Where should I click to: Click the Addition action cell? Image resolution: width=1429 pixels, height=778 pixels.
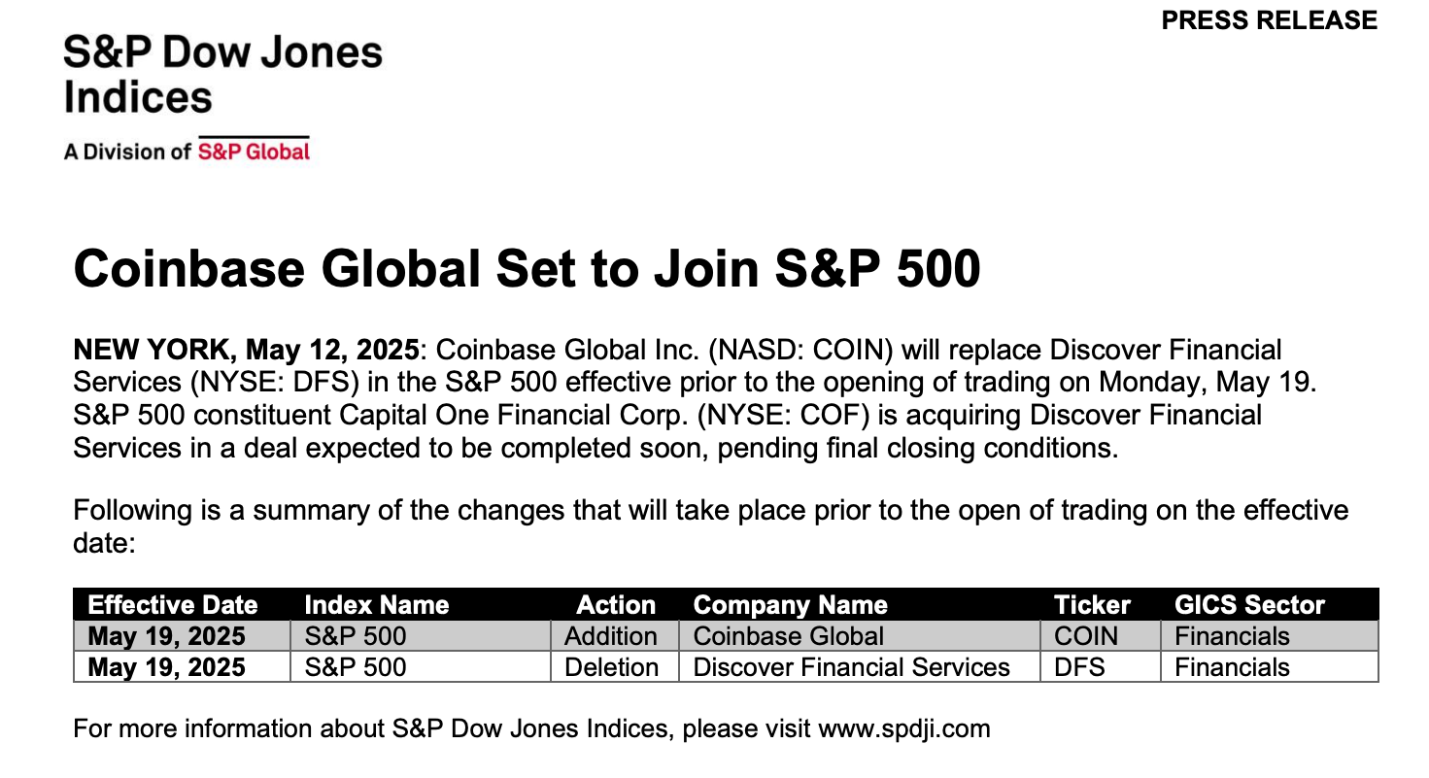(616, 636)
